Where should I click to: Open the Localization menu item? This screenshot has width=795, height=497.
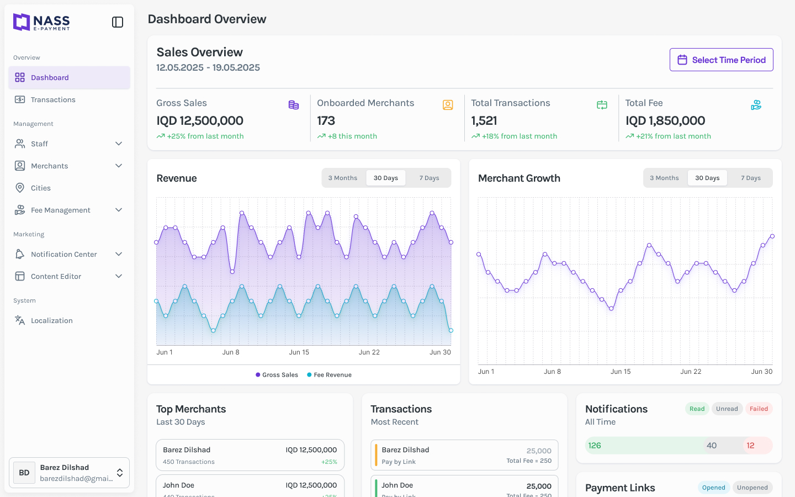pos(69,320)
